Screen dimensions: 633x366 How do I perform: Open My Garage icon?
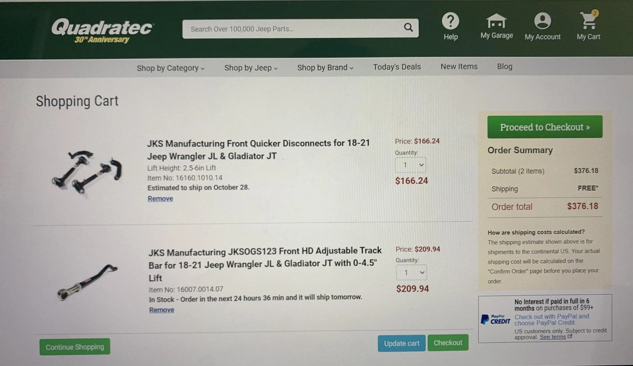click(x=496, y=21)
